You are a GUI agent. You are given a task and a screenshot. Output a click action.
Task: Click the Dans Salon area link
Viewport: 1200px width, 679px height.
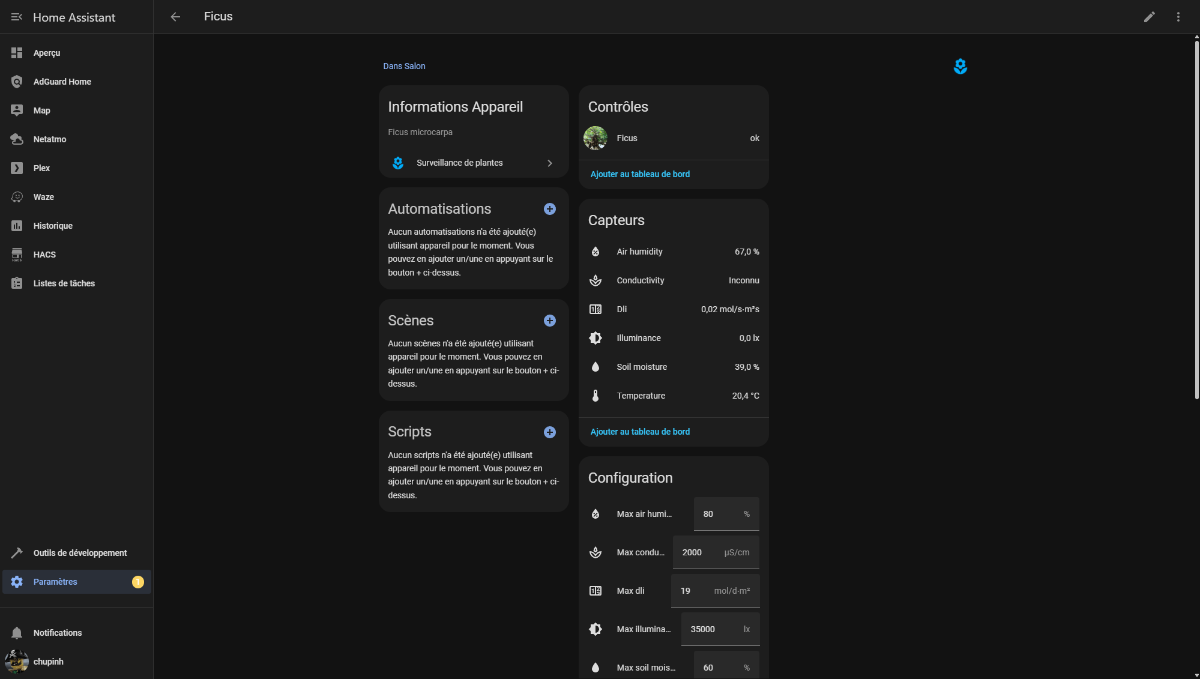[404, 66]
